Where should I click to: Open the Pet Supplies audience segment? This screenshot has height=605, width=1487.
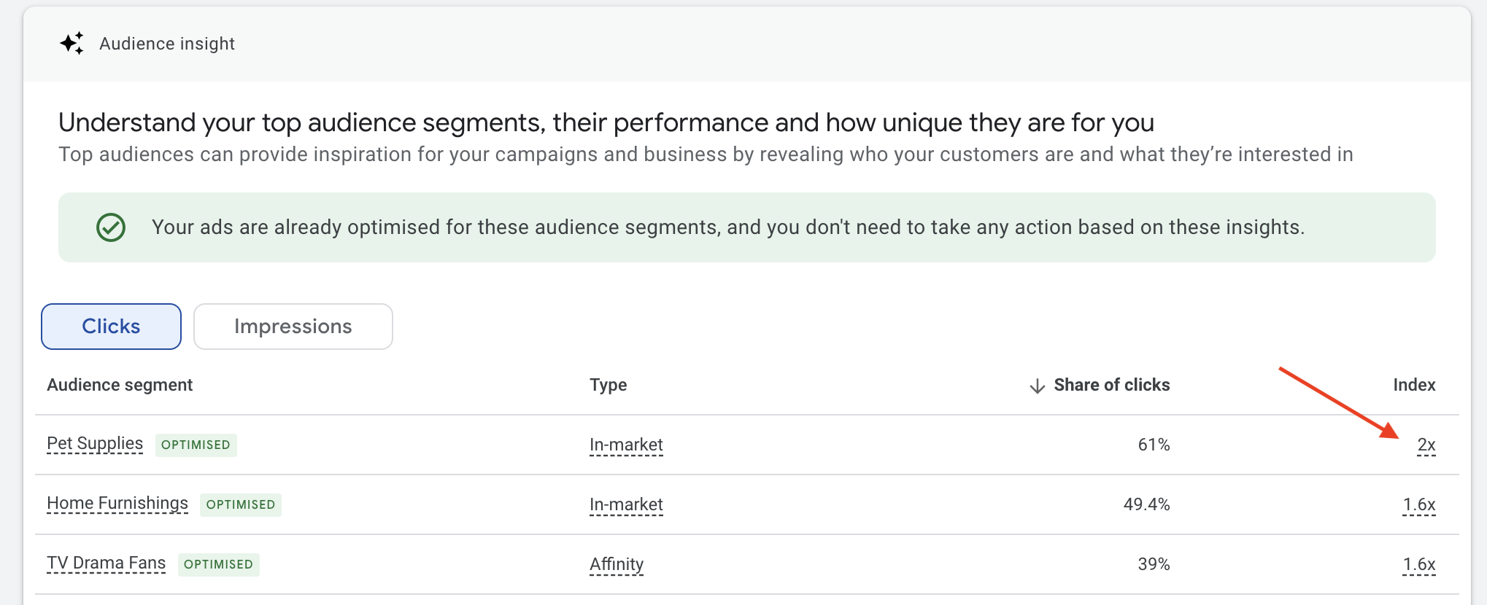95,444
